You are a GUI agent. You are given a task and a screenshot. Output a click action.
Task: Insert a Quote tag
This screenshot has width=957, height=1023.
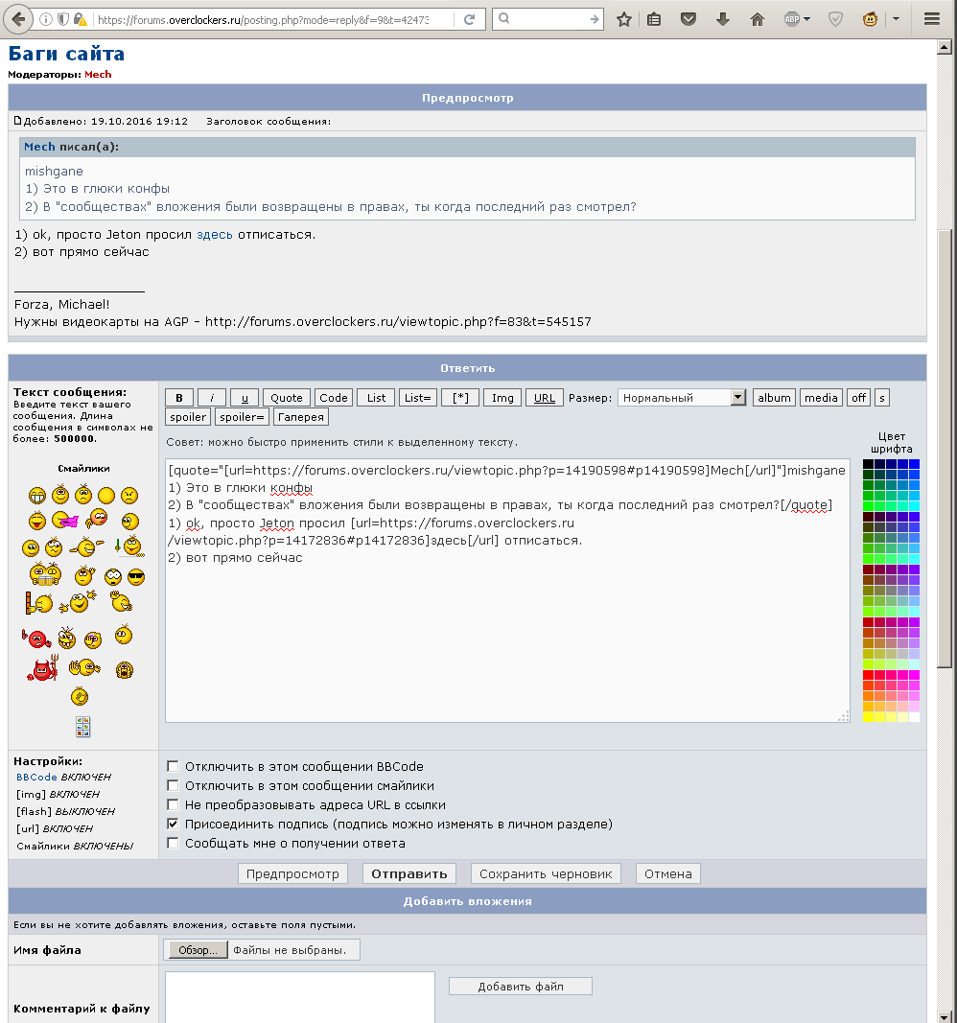[287, 398]
